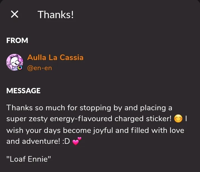Tap the two pink hearts emoji
The width and height of the screenshot is (200, 172).
click(77, 141)
